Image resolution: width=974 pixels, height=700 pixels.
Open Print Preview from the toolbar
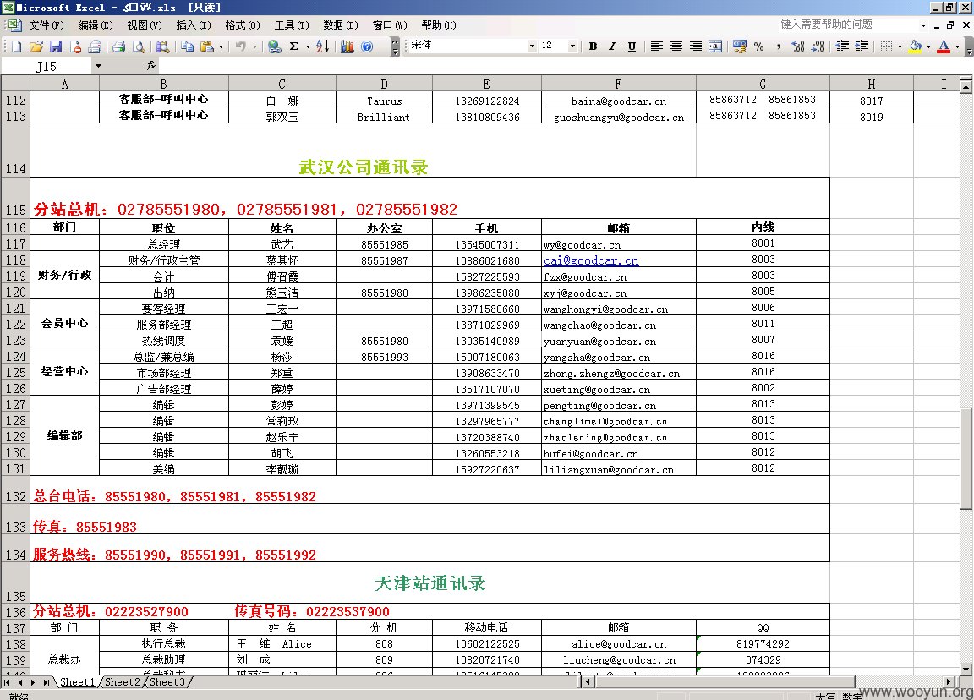pyautogui.click(x=139, y=46)
